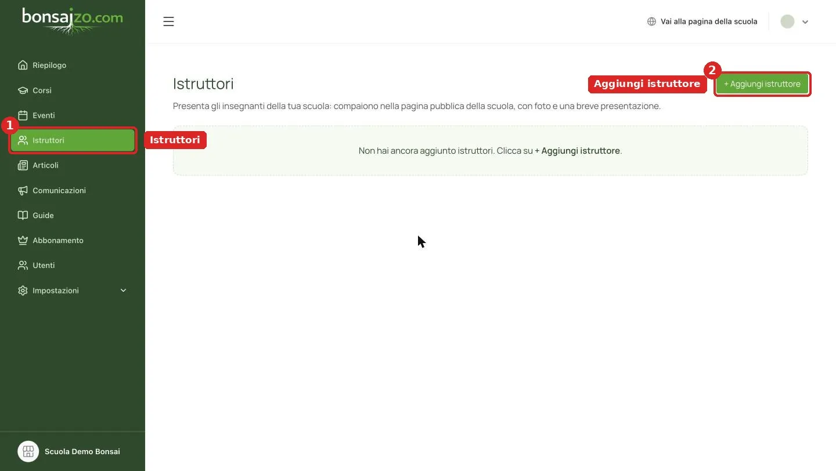This screenshot has height=471, width=836.
Task: Click the Istruttori page heading
Action: click(203, 84)
